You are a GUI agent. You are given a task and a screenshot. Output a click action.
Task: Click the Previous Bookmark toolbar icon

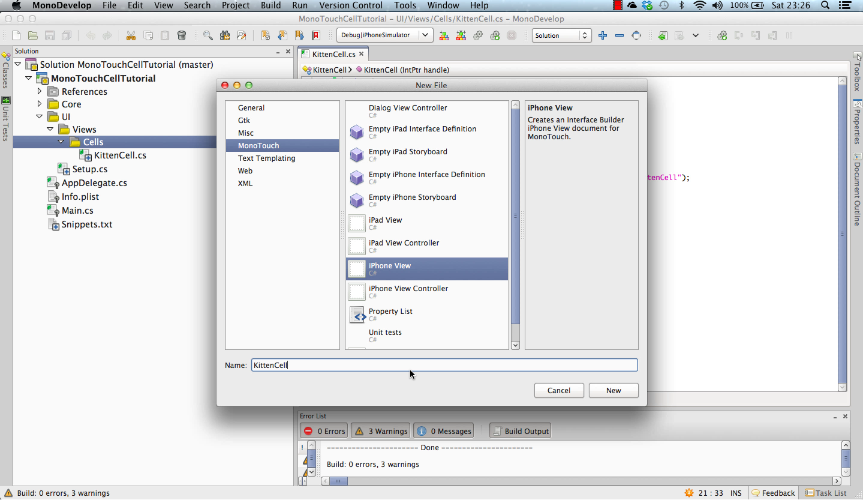(282, 35)
